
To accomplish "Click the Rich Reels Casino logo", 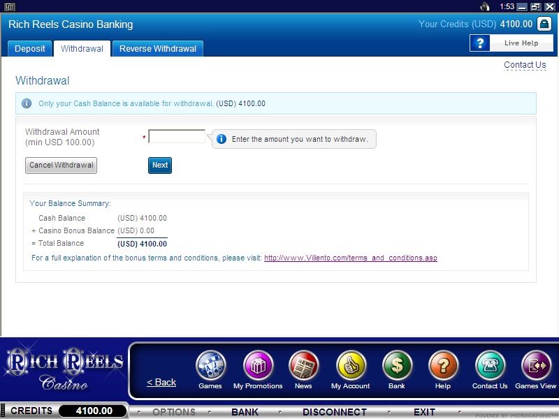I will tap(64, 369).
